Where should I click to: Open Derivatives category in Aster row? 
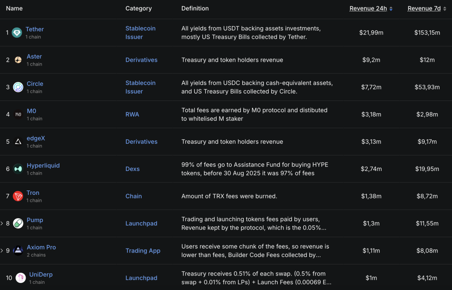[x=141, y=60]
